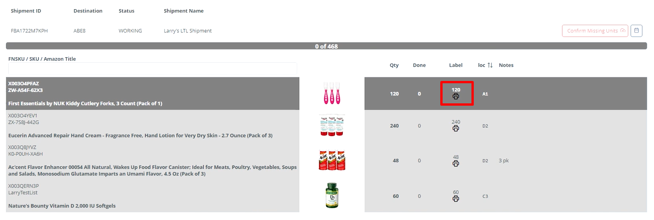This screenshot has height=220, width=654.
Task: Print labels for Eucerin Hand Cream row
Action: [x=455, y=129]
